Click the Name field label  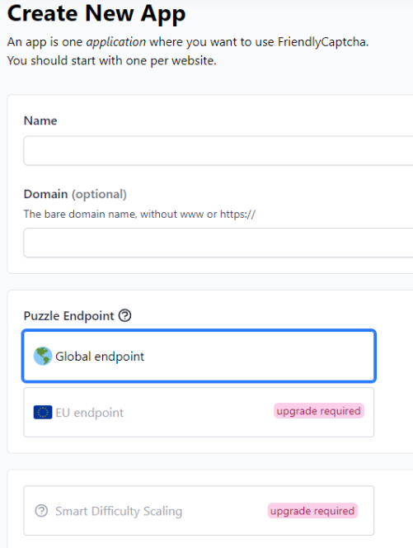(x=40, y=120)
